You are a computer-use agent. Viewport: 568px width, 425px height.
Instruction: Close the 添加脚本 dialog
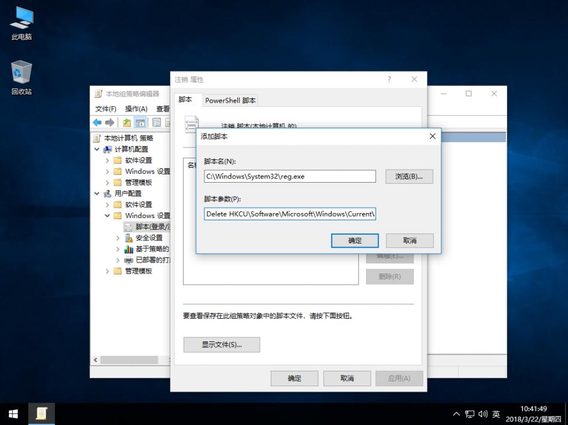click(432, 136)
